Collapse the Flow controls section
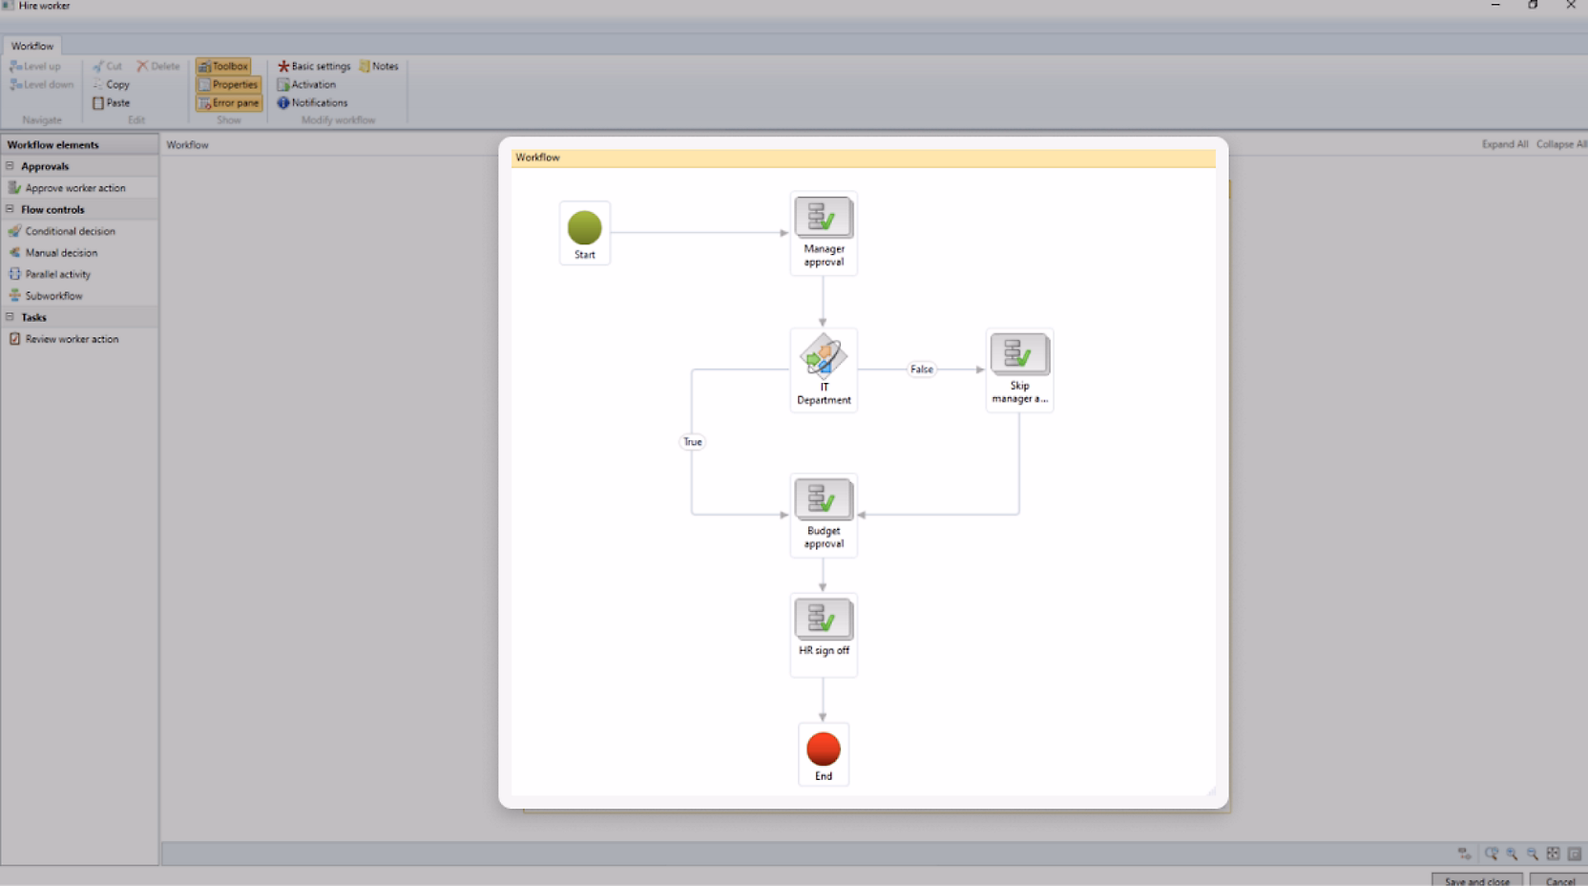Image resolution: width=1588 pixels, height=886 pixels. (10, 209)
